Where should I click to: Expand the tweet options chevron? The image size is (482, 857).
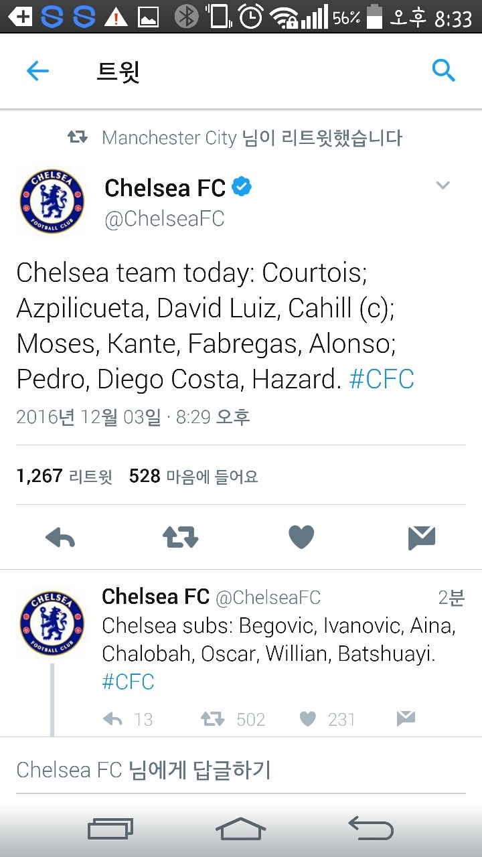coord(443,185)
